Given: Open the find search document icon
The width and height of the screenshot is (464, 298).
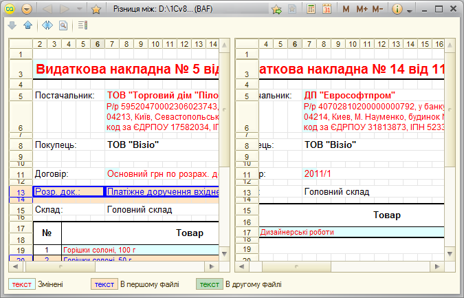Looking at the screenshot, I should (63, 25).
